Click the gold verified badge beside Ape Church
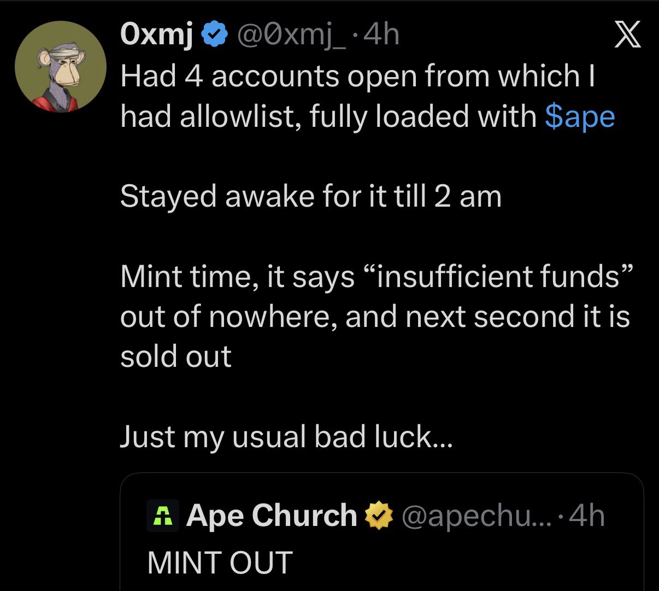This screenshot has width=659, height=591. (x=379, y=516)
